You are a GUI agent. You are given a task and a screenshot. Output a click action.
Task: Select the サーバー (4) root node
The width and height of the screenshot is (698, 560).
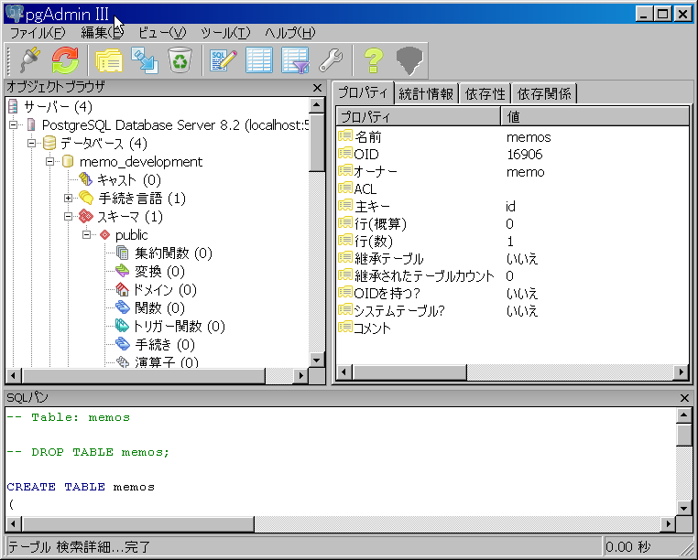pos(58,107)
